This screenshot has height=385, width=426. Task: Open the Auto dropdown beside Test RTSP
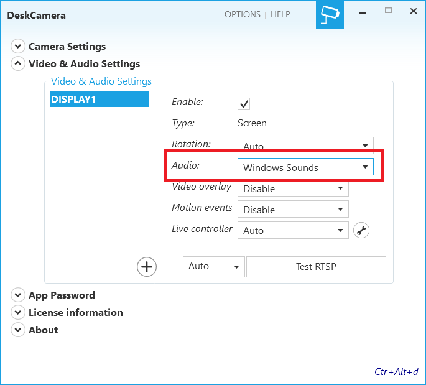(213, 266)
